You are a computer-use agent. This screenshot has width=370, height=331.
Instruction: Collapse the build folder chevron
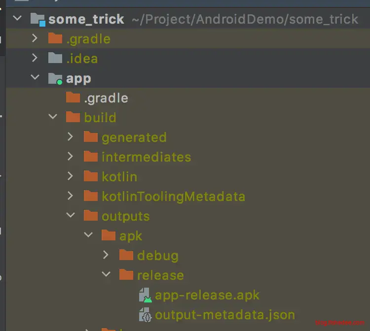click(x=52, y=117)
